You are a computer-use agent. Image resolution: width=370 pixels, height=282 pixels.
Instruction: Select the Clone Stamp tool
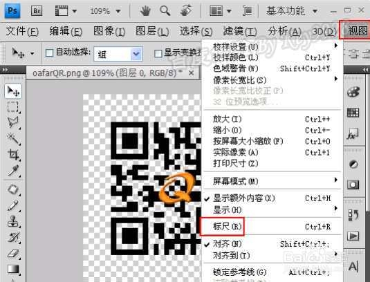click(x=13, y=222)
